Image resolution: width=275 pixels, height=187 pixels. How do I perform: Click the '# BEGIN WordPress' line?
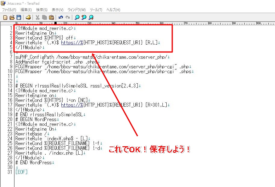36,119
